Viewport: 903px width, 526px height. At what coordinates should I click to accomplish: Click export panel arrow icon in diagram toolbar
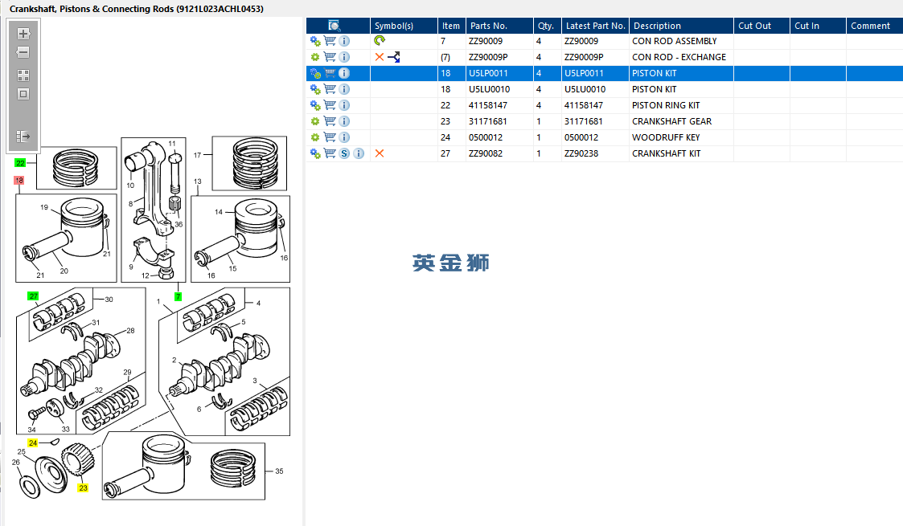coord(23,137)
